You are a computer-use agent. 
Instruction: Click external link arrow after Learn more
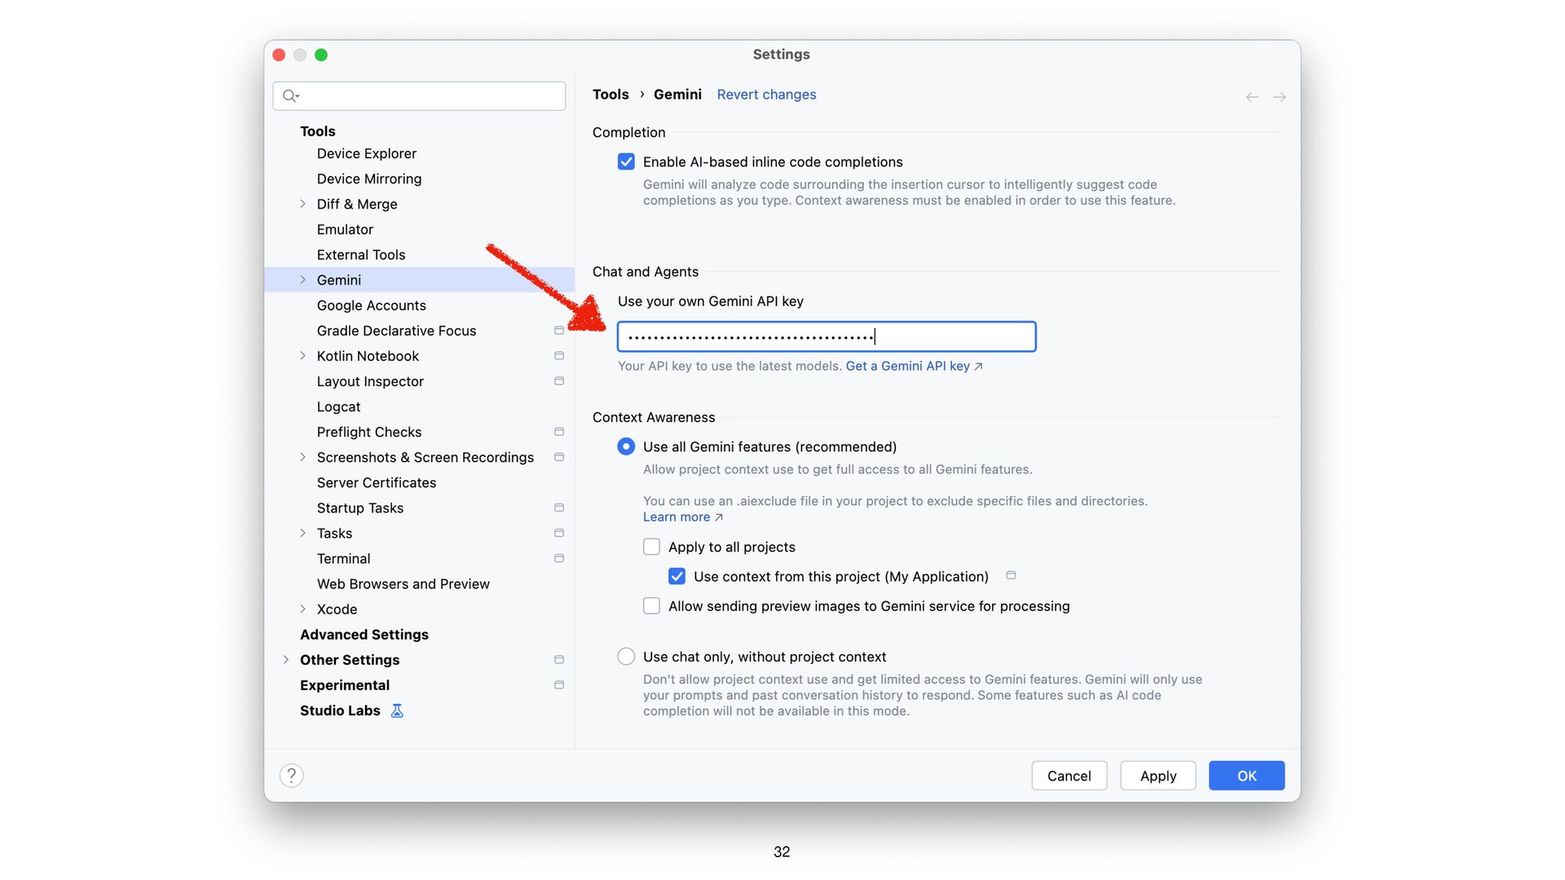pyautogui.click(x=719, y=517)
